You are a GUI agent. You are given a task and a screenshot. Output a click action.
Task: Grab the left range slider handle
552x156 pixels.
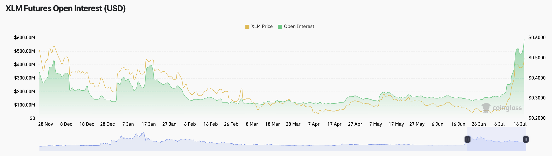tap(467, 139)
